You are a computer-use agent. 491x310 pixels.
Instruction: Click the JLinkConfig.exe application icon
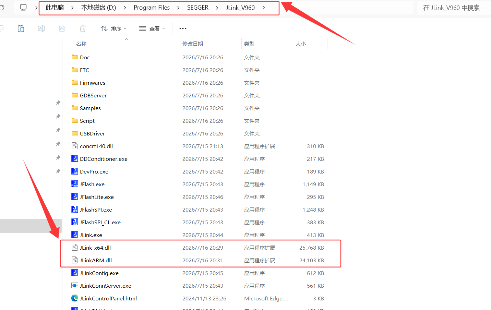[75, 273]
